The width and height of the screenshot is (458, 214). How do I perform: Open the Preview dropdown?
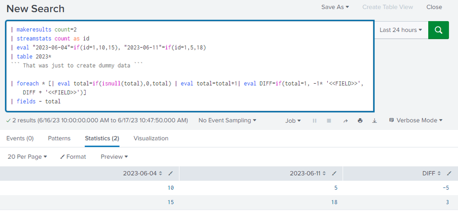click(x=114, y=157)
